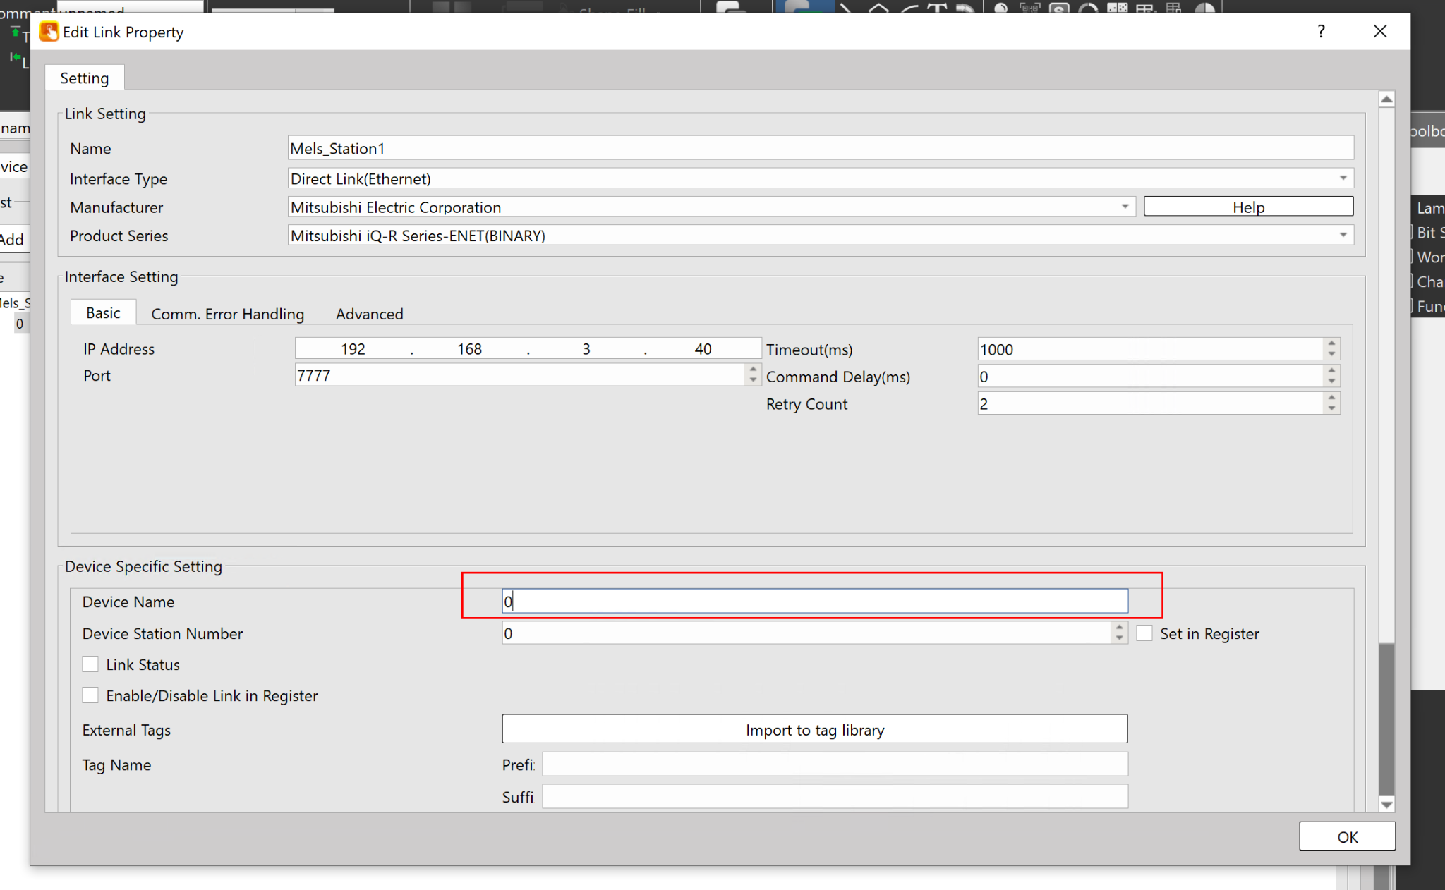Switch to Comm. Error Handling tab
Image resolution: width=1445 pixels, height=890 pixels.
coord(227,314)
